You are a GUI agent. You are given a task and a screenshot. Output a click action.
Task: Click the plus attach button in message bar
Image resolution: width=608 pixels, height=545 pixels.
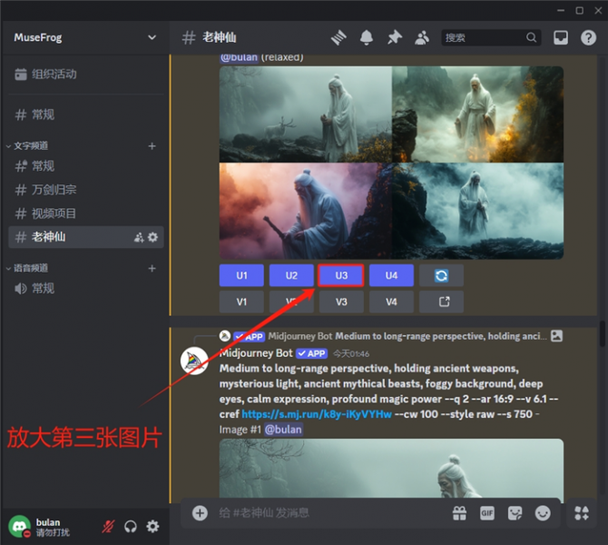(x=200, y=513)
